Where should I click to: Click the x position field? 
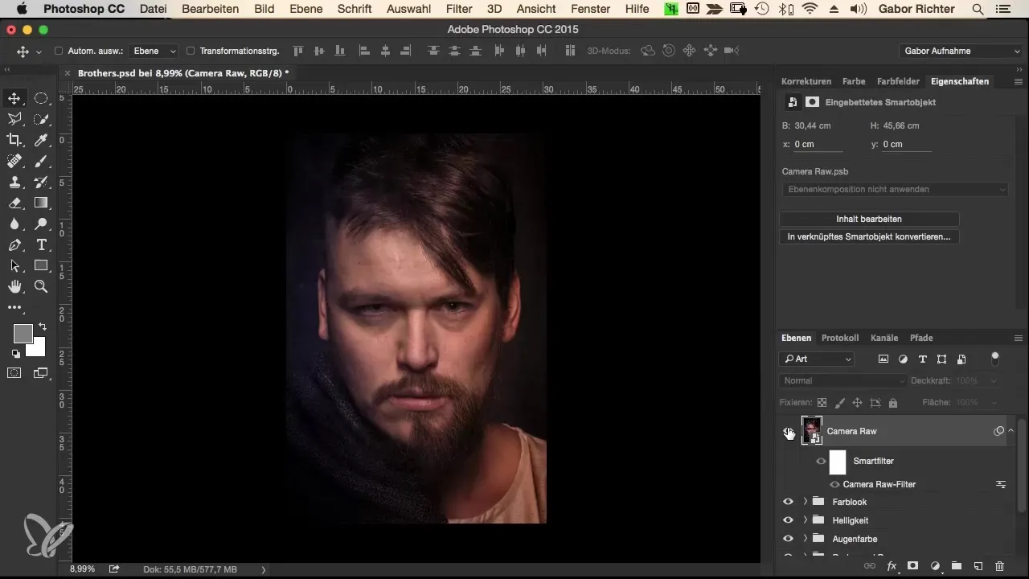click(818, 145)
